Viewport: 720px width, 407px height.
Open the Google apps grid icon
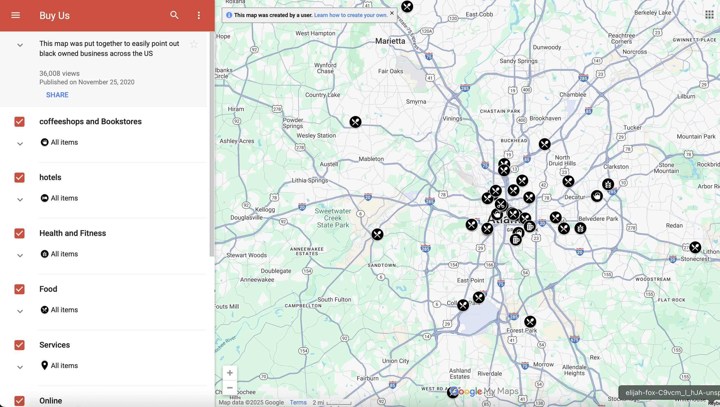(709, 14)
